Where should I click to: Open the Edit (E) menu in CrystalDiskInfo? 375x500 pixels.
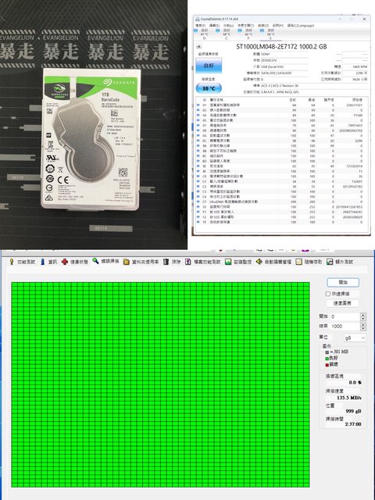click(x=214, y=25)
